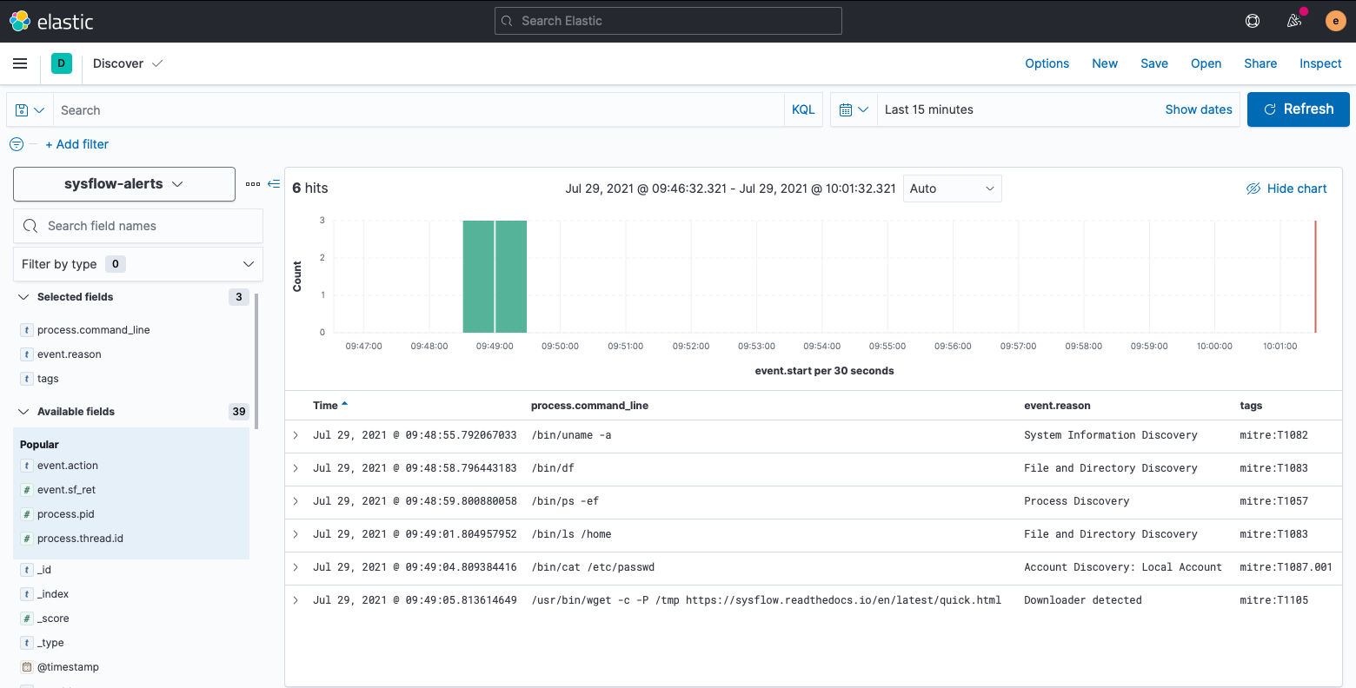Click Share in the top menu
The image size is (1356, 688).
1260,63
